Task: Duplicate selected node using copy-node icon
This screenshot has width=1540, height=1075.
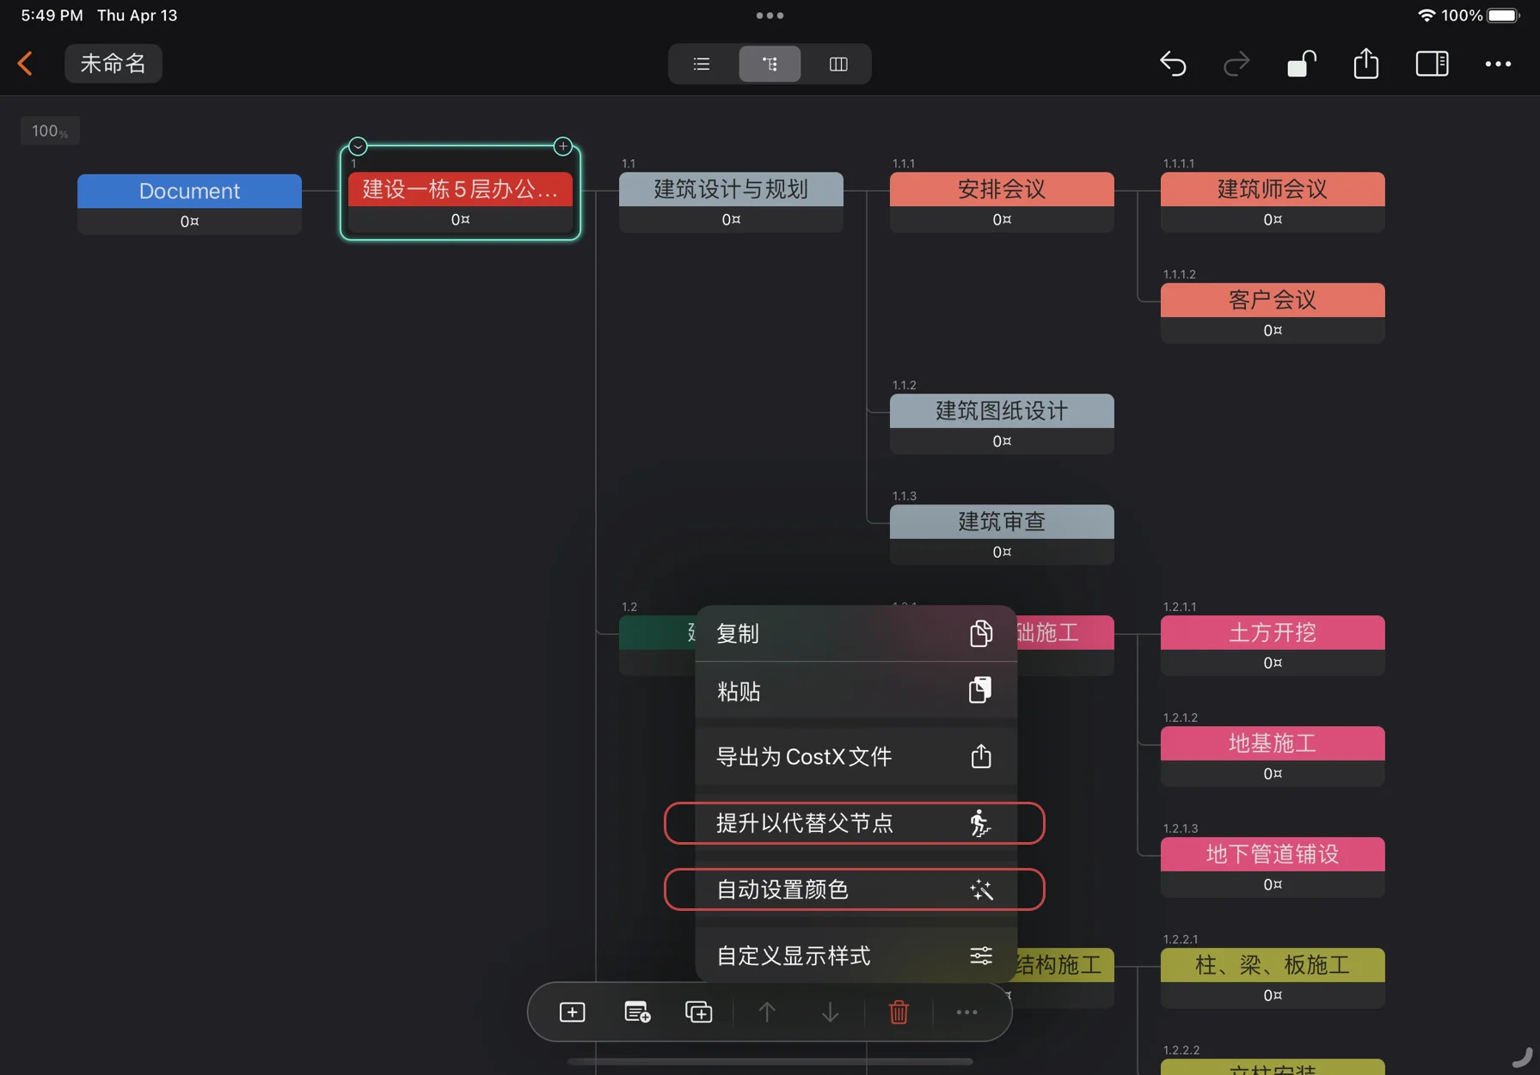Action: [x=699, y=1011]
